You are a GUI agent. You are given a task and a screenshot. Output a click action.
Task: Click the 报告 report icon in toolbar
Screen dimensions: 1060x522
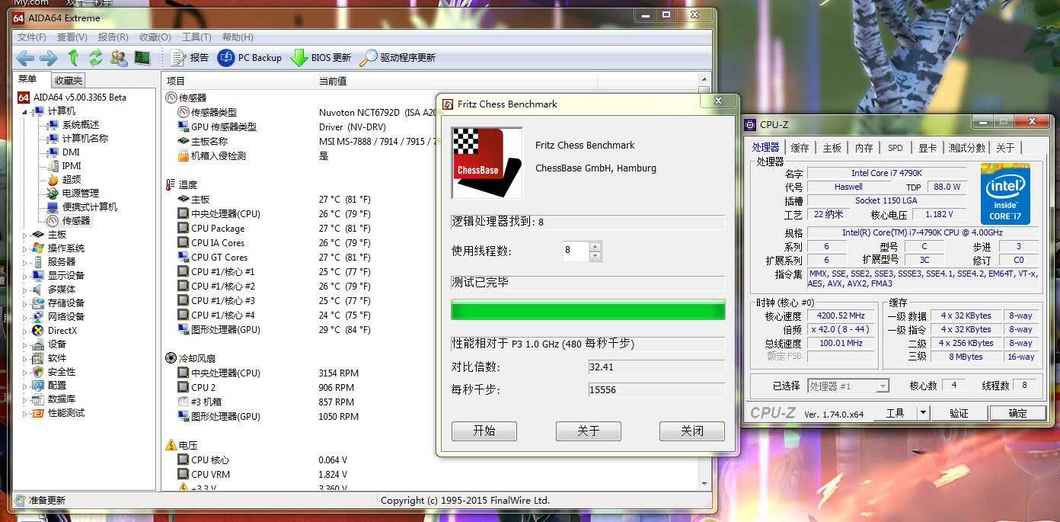[178, 58]
